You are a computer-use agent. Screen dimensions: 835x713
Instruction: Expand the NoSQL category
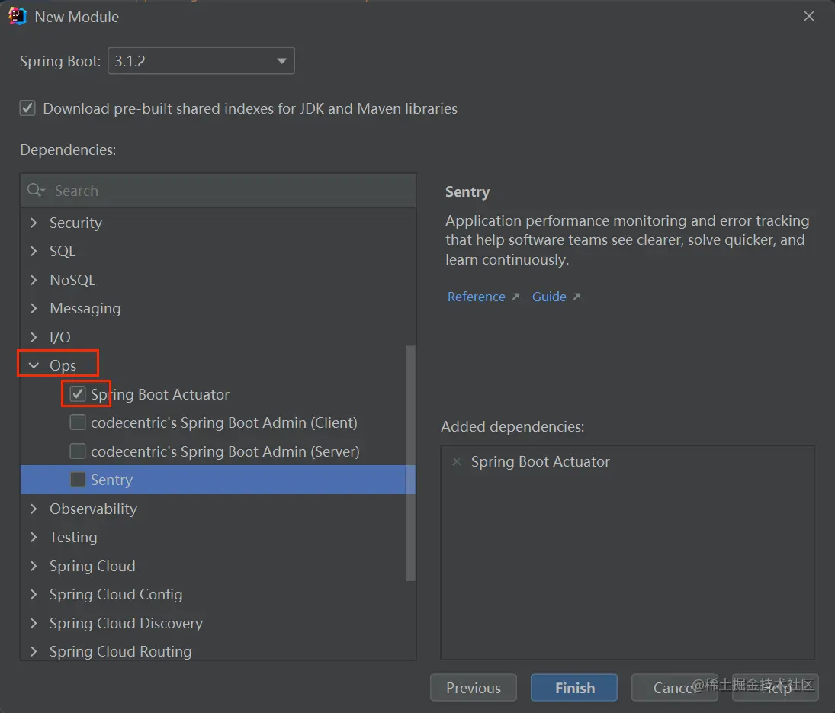pos(34,280)
